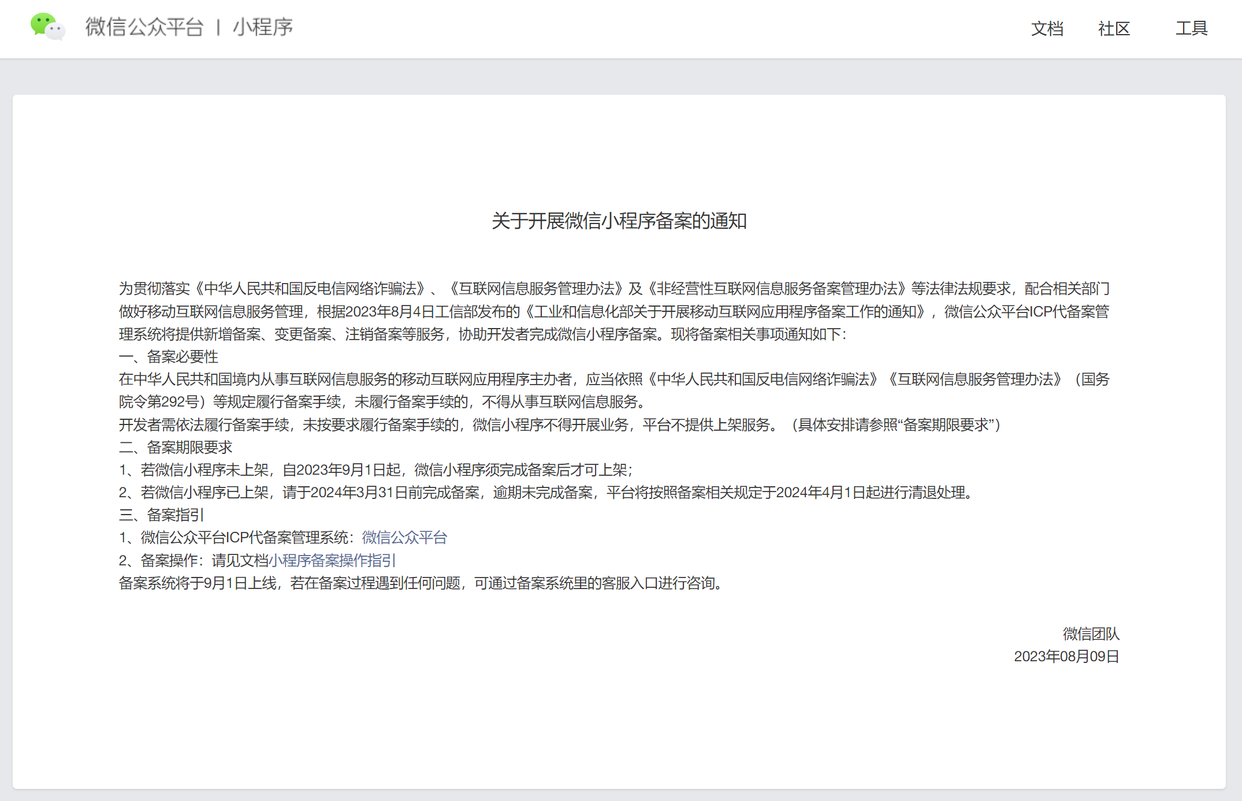Image resolution: width=1242 pixels, height=801 pixels.
Task: Open the 微信公众平台 header title
Action: [144, 27]
